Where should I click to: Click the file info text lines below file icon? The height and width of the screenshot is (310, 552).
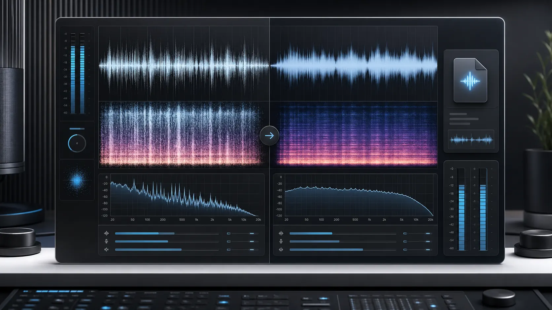point(464,119)
